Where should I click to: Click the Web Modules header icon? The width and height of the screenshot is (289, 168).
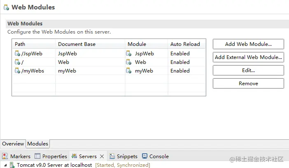click(x=6, y=7)
